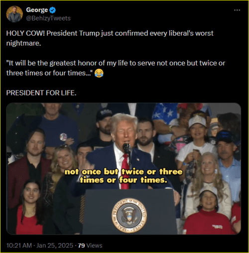Screen dimensions: 249x253
Task: Open George's profile avatar picture
Action: point(14,14)
